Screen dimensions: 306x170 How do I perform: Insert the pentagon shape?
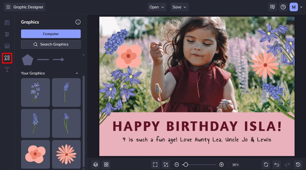(28, 60)
